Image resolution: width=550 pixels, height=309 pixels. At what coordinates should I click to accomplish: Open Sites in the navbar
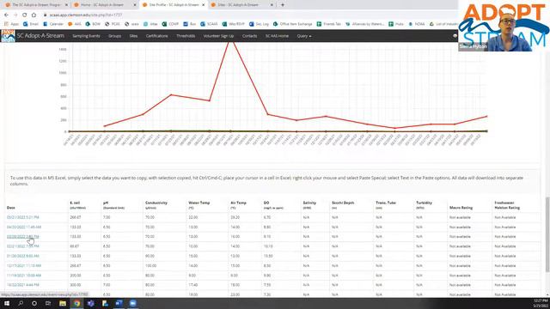pyautogui.click(x=133, y=36)
